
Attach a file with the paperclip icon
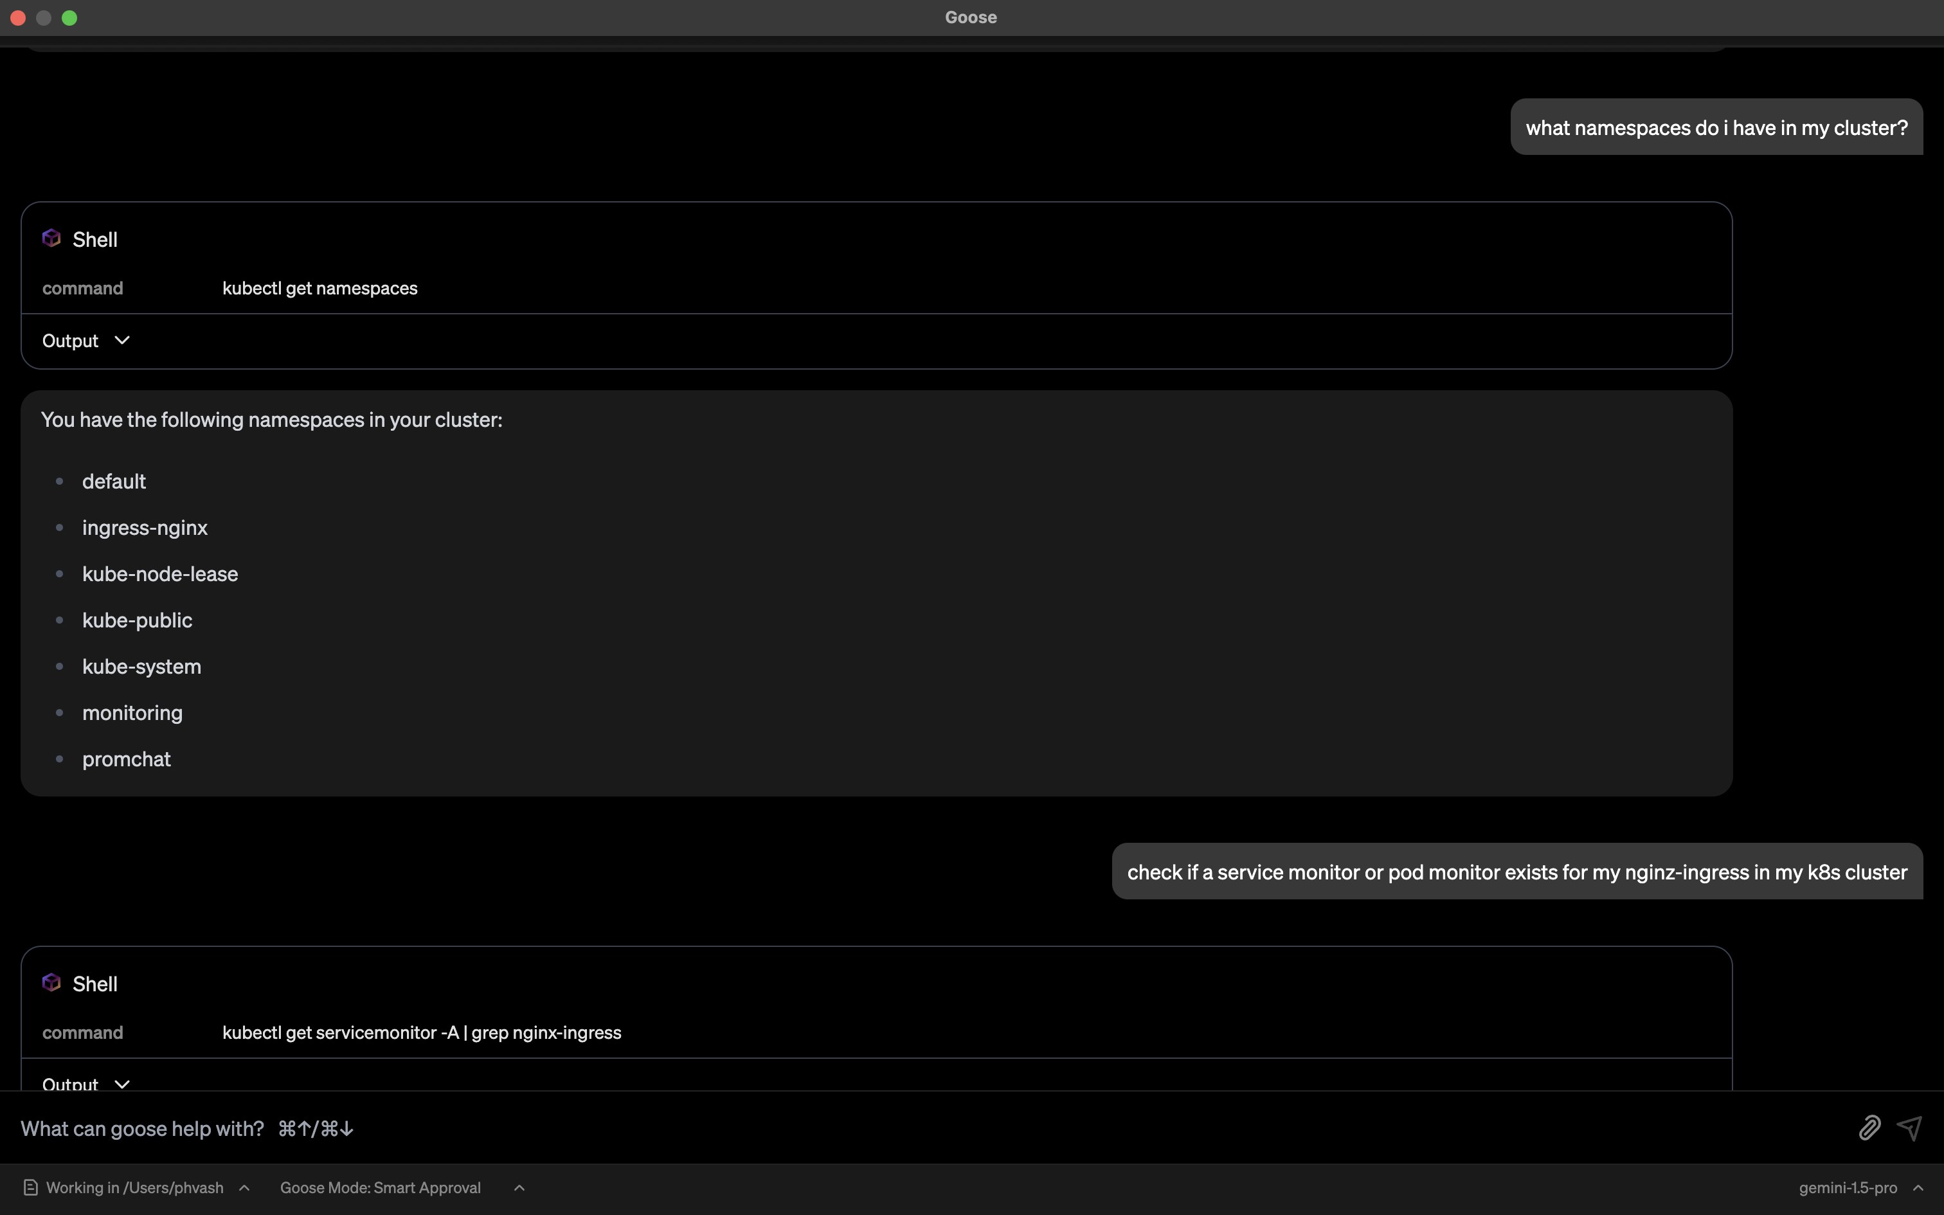pyautogui.click(x=1869, y=1128)
